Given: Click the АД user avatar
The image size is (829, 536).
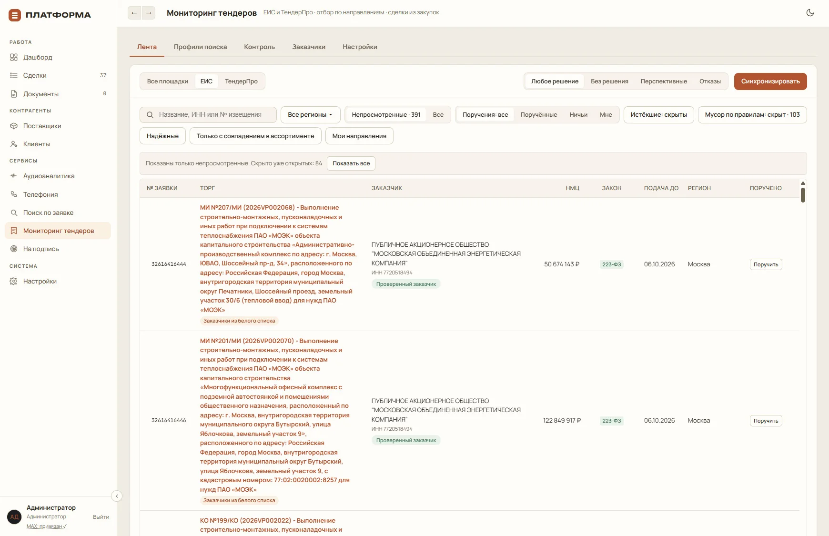Looking at the screenshot, I should click(14, 517).
